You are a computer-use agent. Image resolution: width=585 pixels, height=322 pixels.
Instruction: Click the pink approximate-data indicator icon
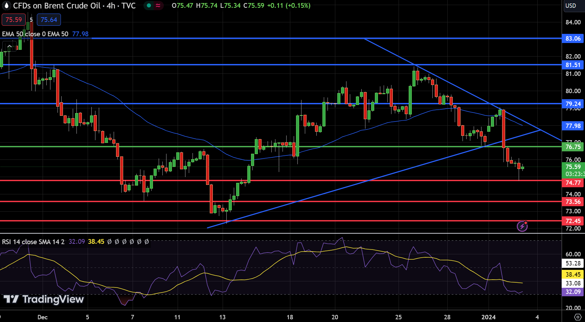[x=158, y=5]
